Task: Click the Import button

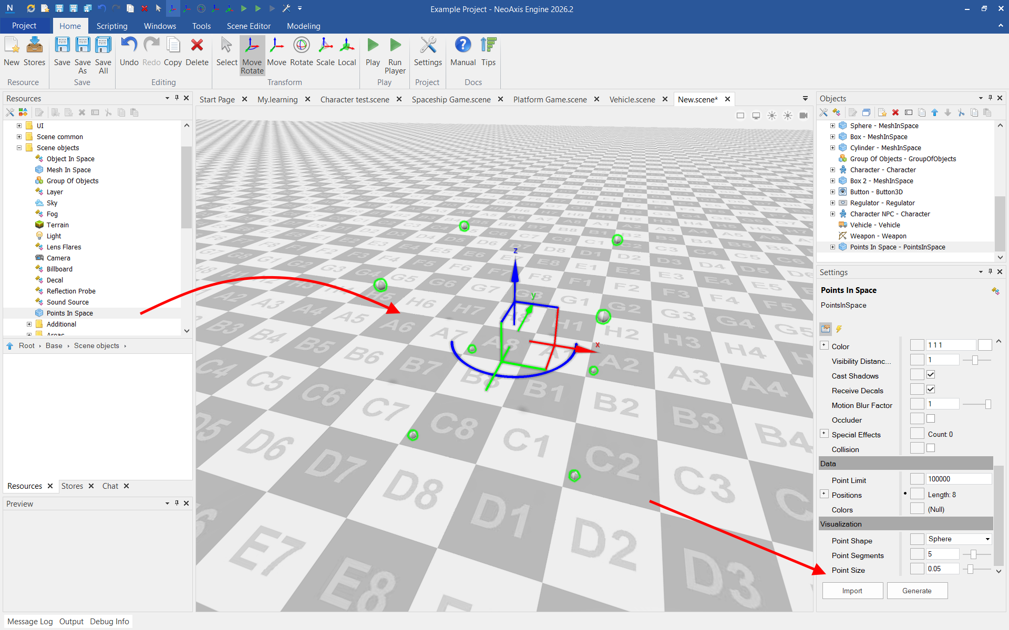Action: [852, 591]
